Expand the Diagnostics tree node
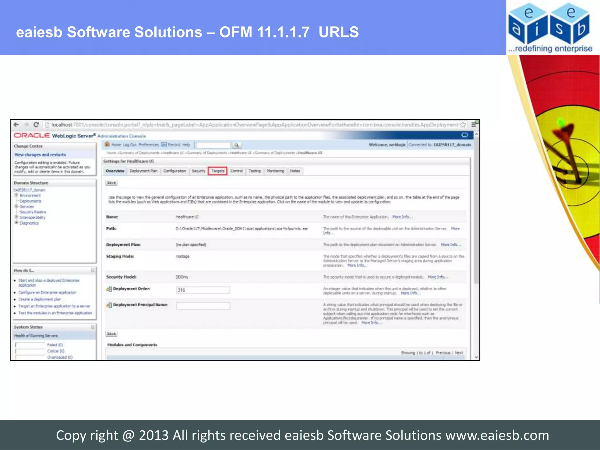 point(17,223)
